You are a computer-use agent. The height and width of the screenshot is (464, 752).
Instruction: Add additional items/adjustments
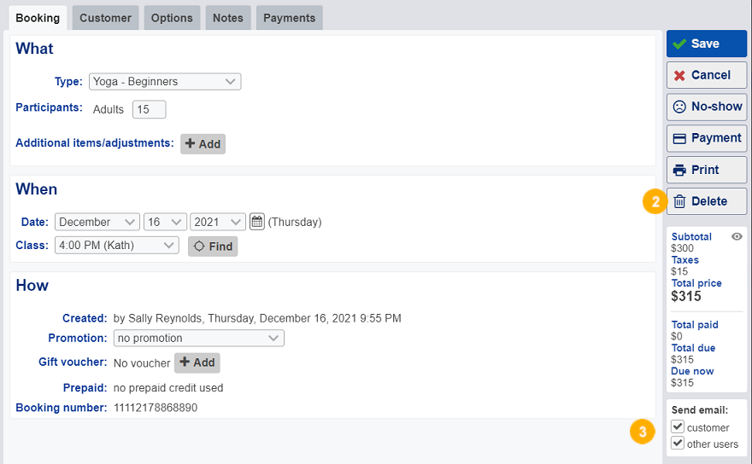click(x=203, y=144)
